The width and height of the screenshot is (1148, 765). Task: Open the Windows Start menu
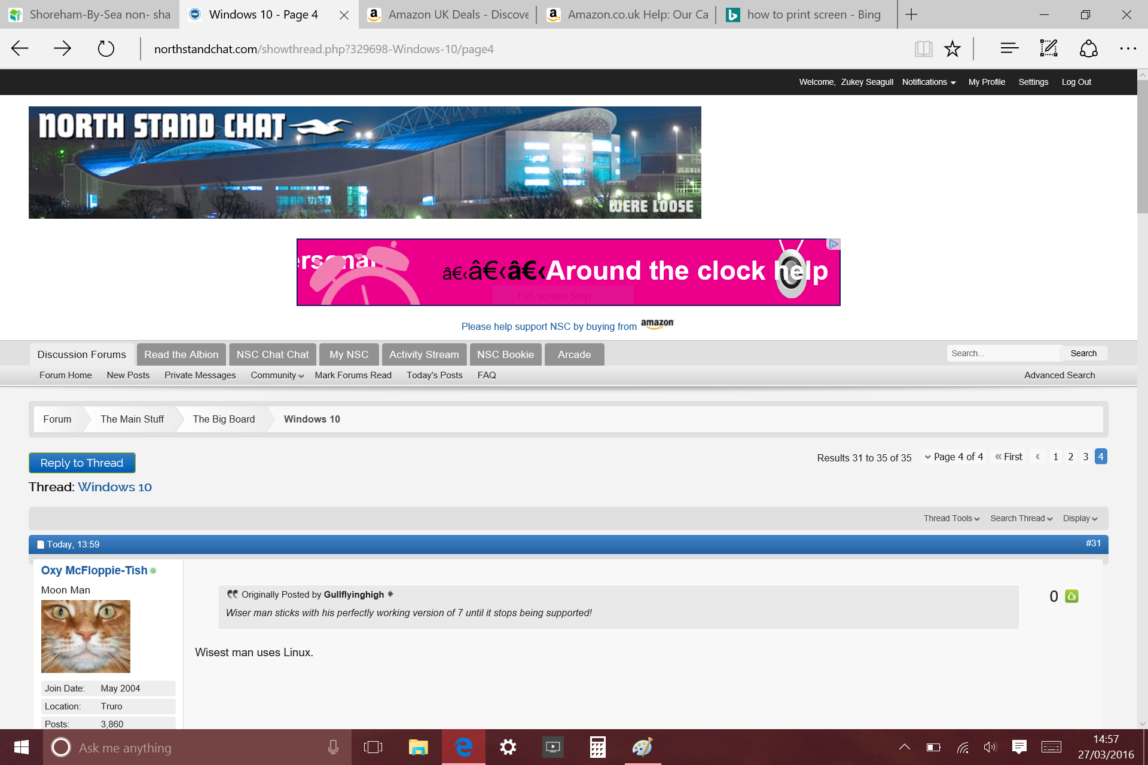point(22,747)
